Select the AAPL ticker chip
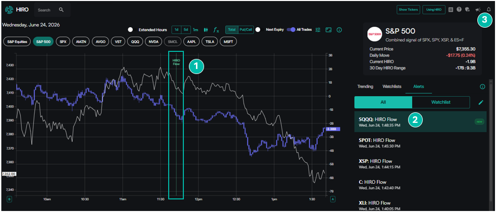Image resolution: width=496 pixels, height=212 pixels. point(191,41)
